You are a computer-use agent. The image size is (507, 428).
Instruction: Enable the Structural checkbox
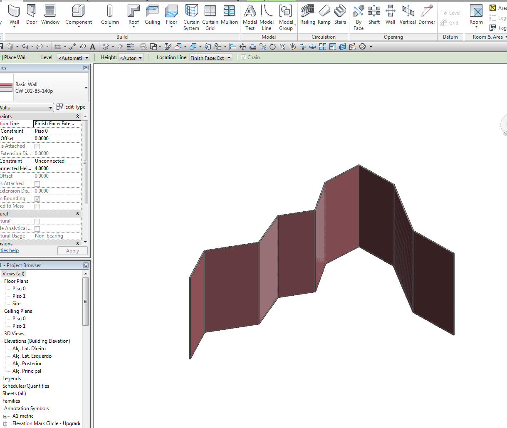[x=37, y=221]
